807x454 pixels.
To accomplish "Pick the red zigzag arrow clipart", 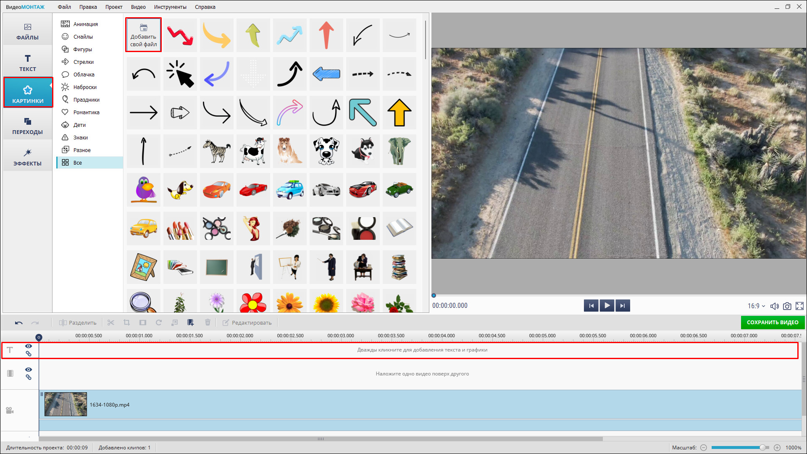I will pos(180,35).
